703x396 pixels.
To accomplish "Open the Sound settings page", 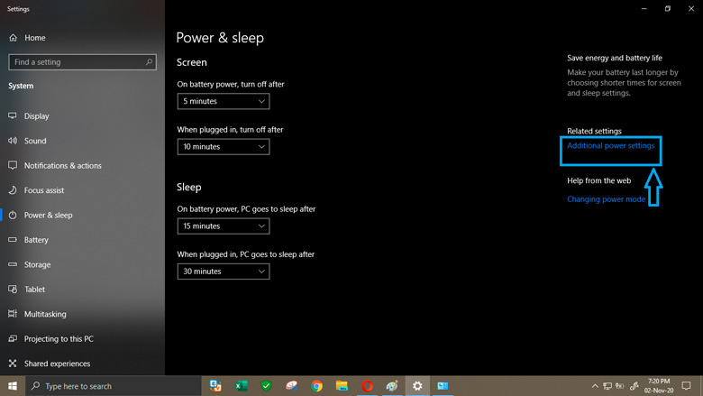I will (x=35, y=141).
